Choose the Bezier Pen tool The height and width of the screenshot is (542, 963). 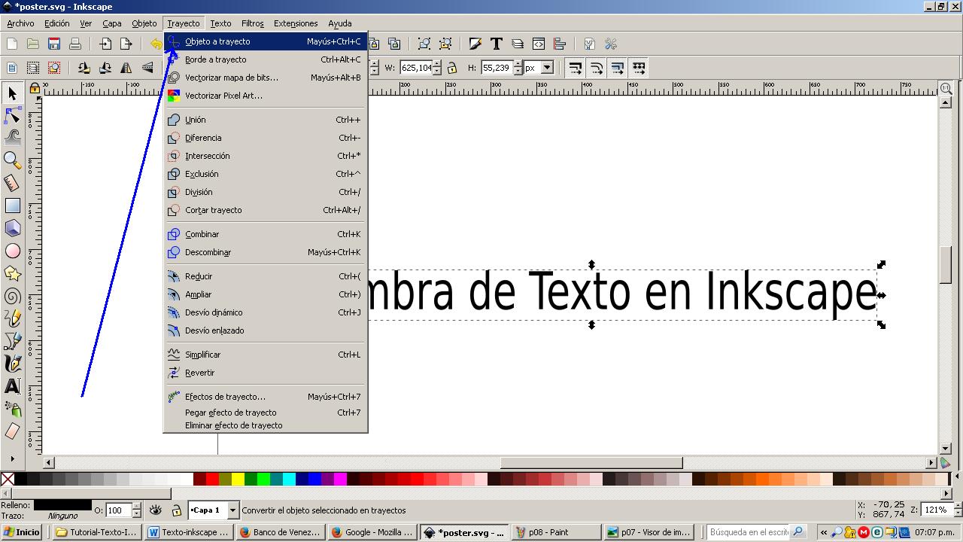coord(12,341)
